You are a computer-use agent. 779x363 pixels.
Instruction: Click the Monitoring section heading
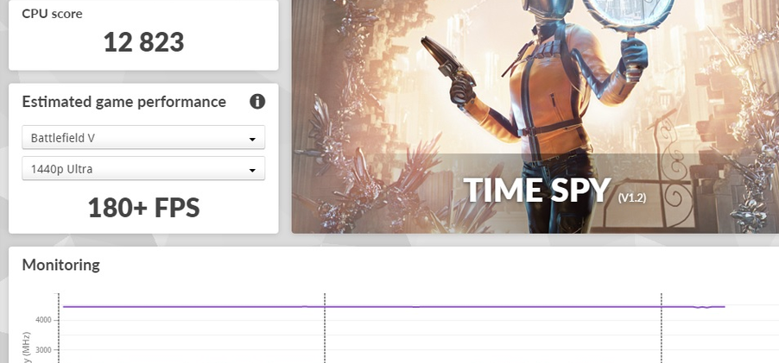[x=61, y=265]
